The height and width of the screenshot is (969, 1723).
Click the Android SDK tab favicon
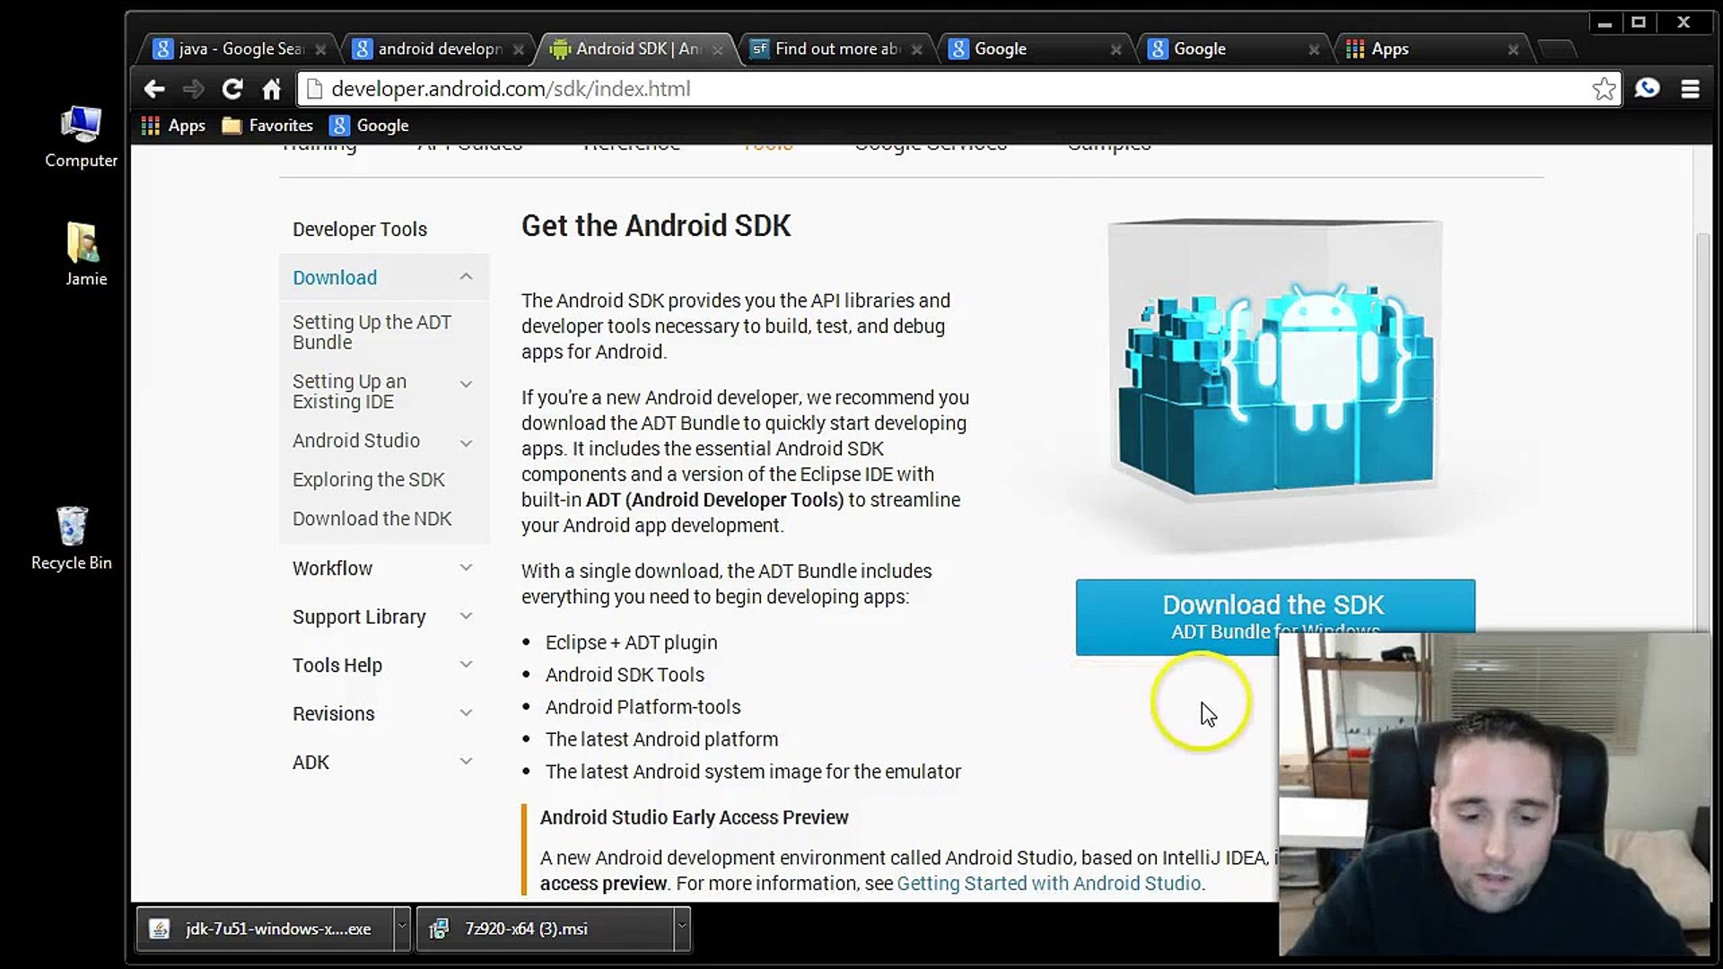tap(560, 49)
